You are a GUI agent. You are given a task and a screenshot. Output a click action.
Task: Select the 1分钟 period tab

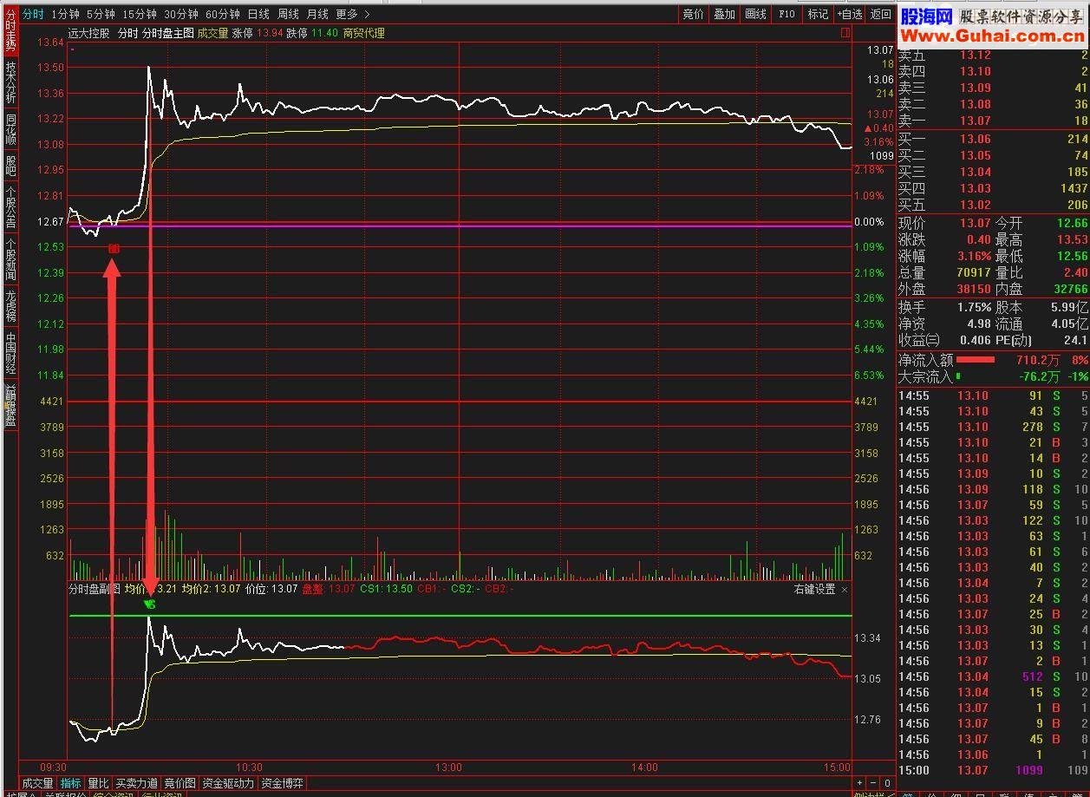click(x=66, y=14)
